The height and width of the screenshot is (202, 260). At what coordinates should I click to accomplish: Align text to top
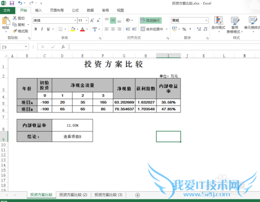click(x=107, y=20)
